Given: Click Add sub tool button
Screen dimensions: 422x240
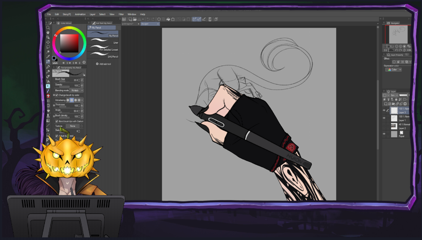Looking at the screenshot, I should click(103, 64).
